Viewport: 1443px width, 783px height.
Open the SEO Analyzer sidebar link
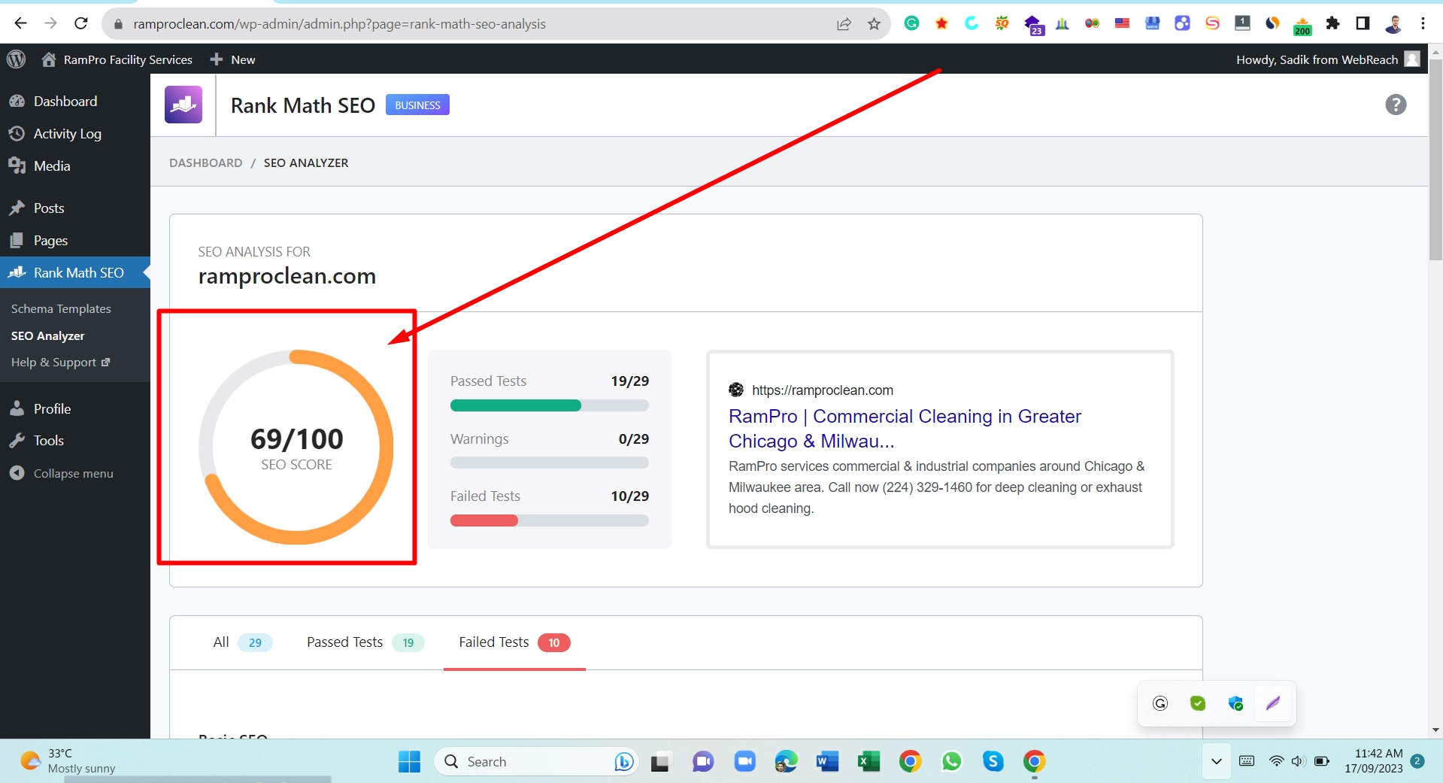(48, 335)
